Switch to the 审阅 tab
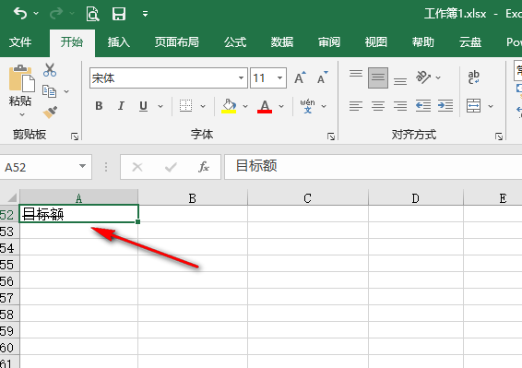This screenshot has width=522, height=368. [x=329, y=42]
